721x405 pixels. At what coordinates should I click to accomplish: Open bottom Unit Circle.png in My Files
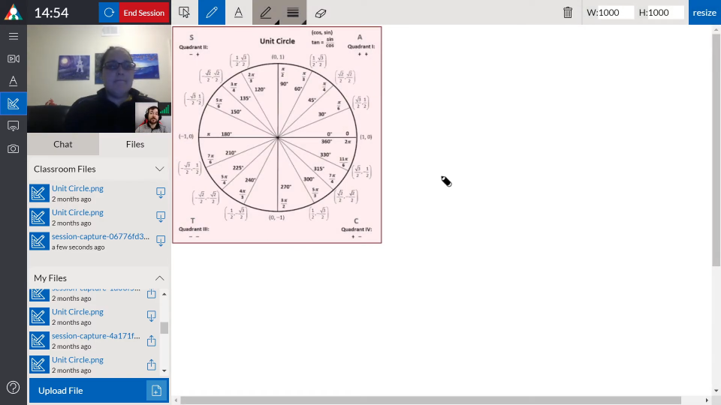click(77, 360)
